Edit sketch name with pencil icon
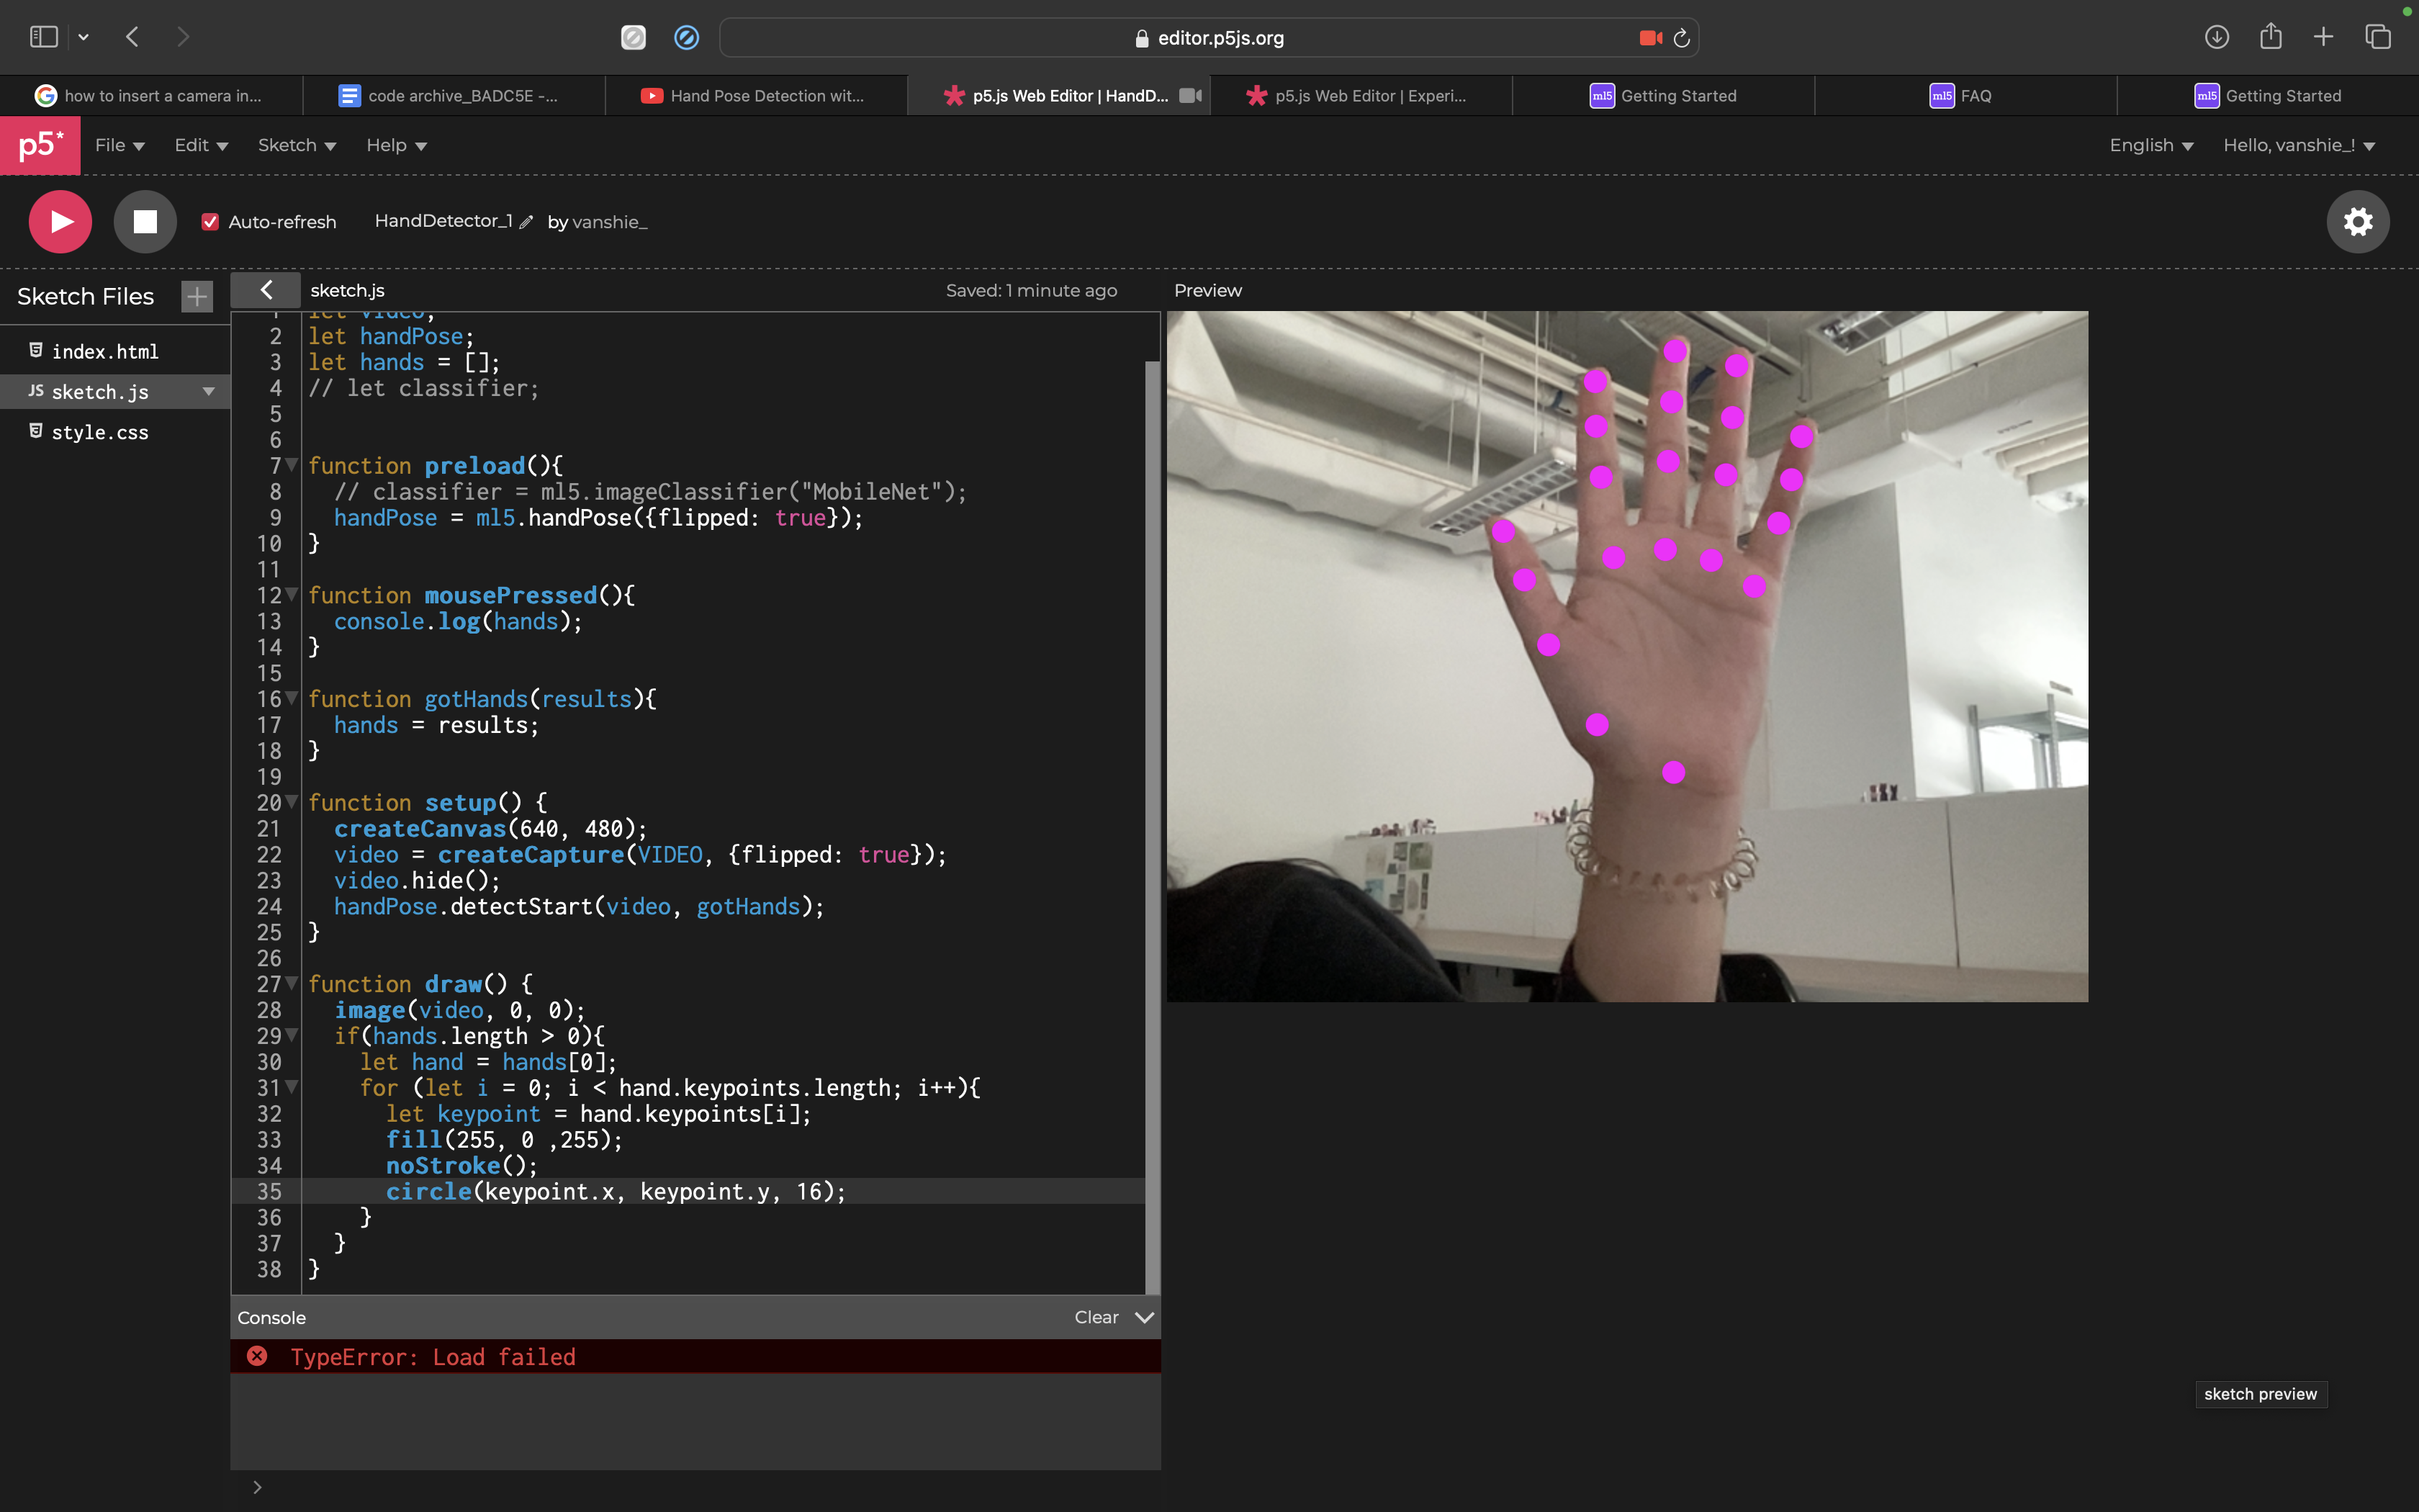The height and width of the screenshot is (1512, 2419). point(527,222)
